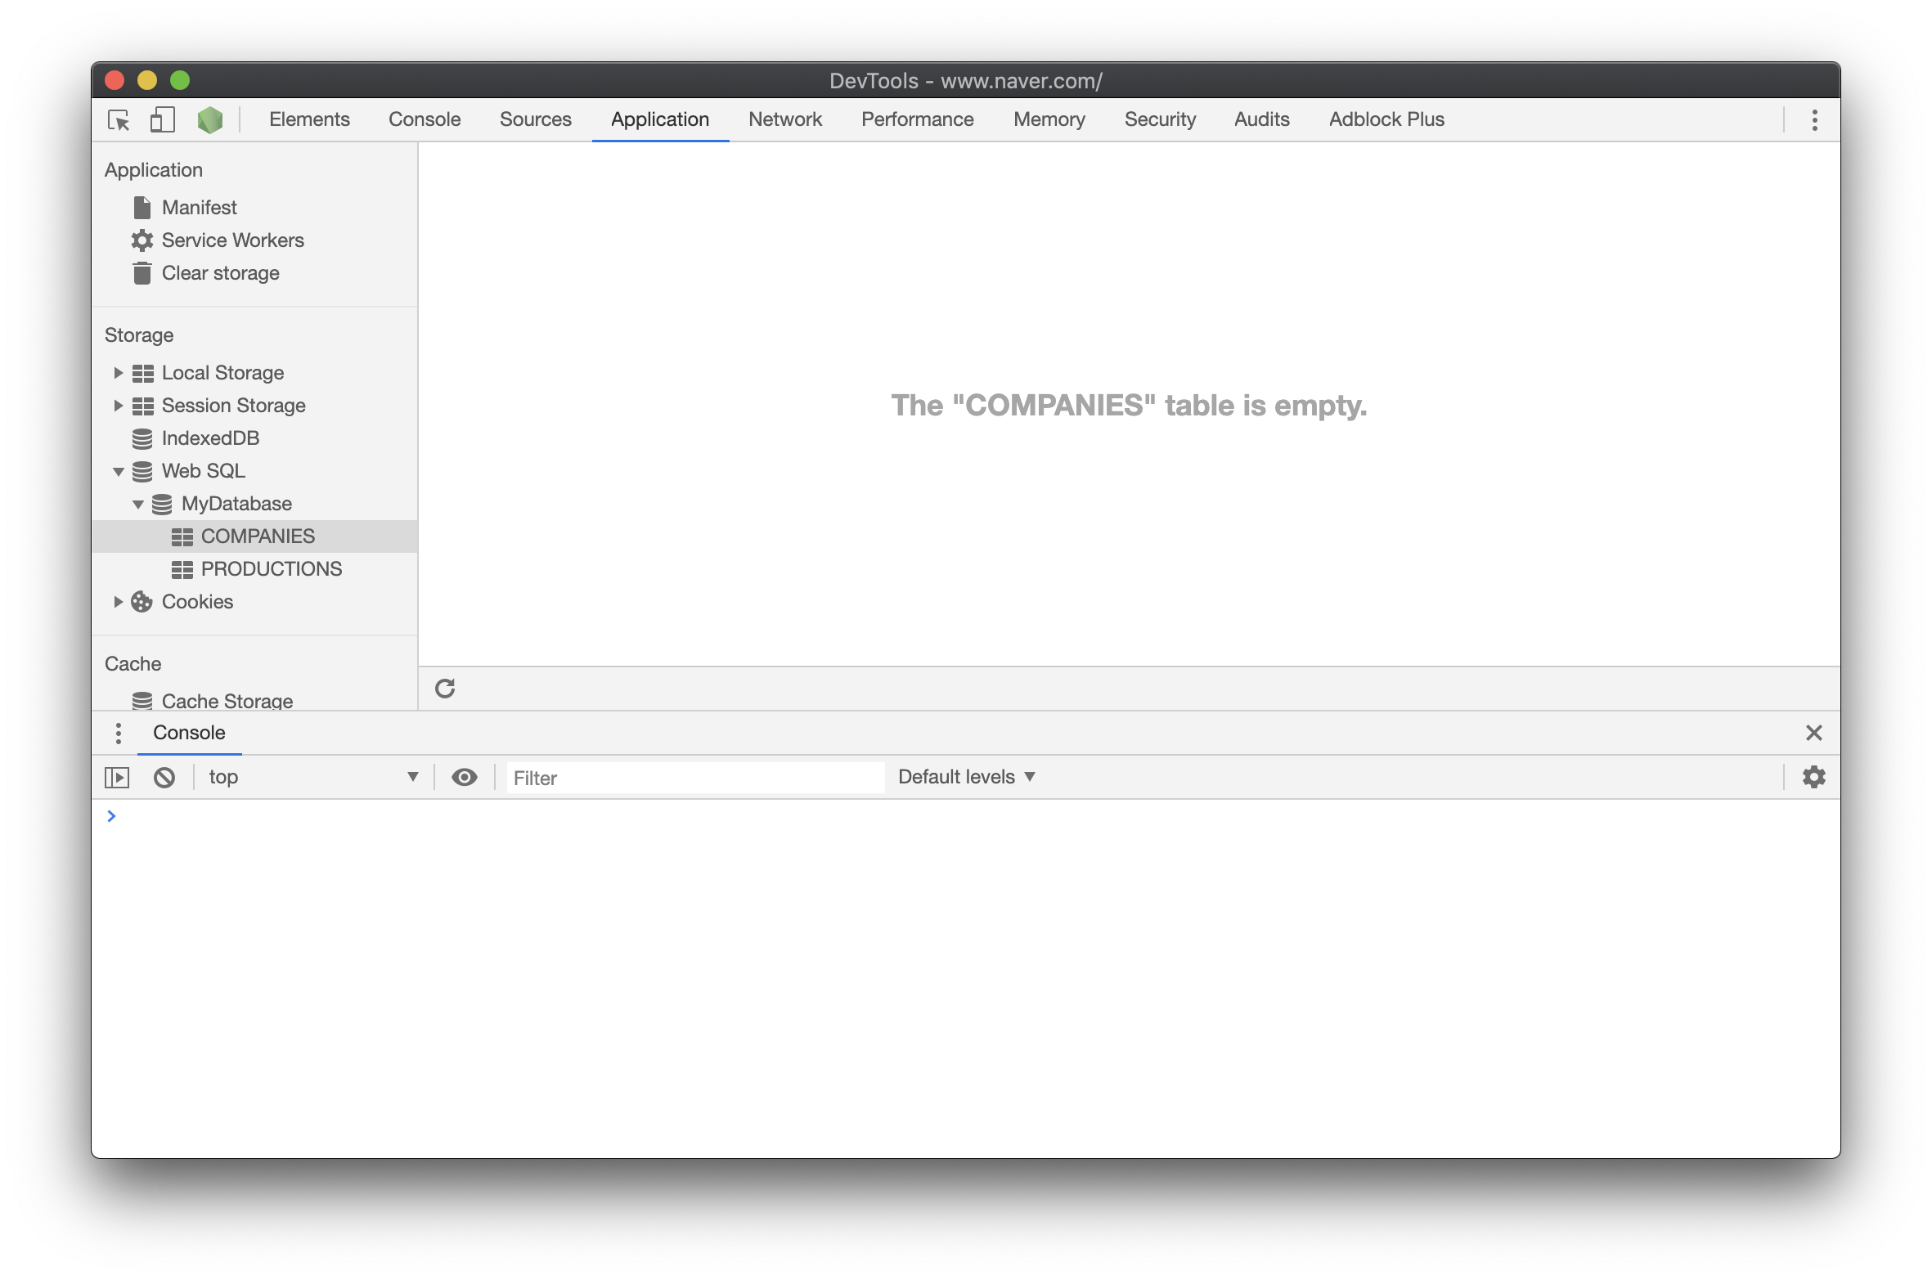Collapse the Web SQL tree node
Image resolution: width=1932 pixels, height=1279 pixels.
coord(118,472)
